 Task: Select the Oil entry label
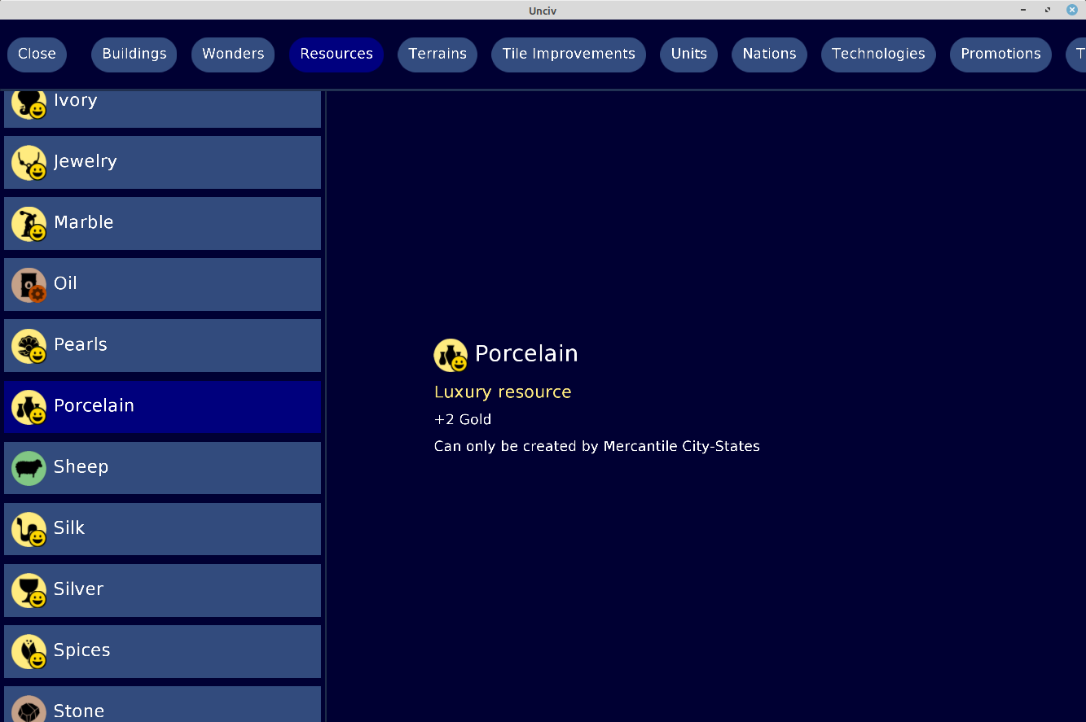coord(65,283)
